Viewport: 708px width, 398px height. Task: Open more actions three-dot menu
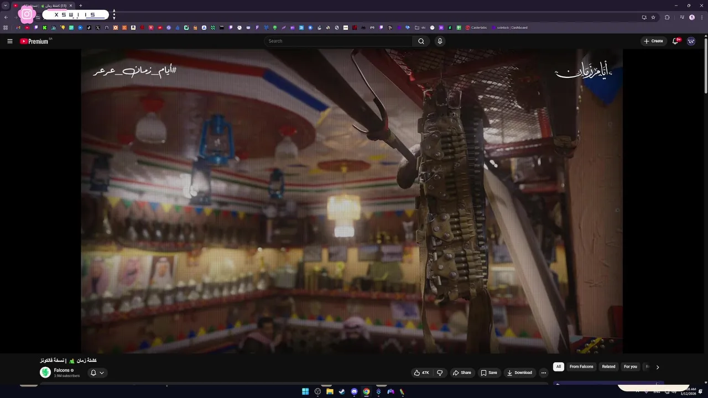tap(544, 373)
